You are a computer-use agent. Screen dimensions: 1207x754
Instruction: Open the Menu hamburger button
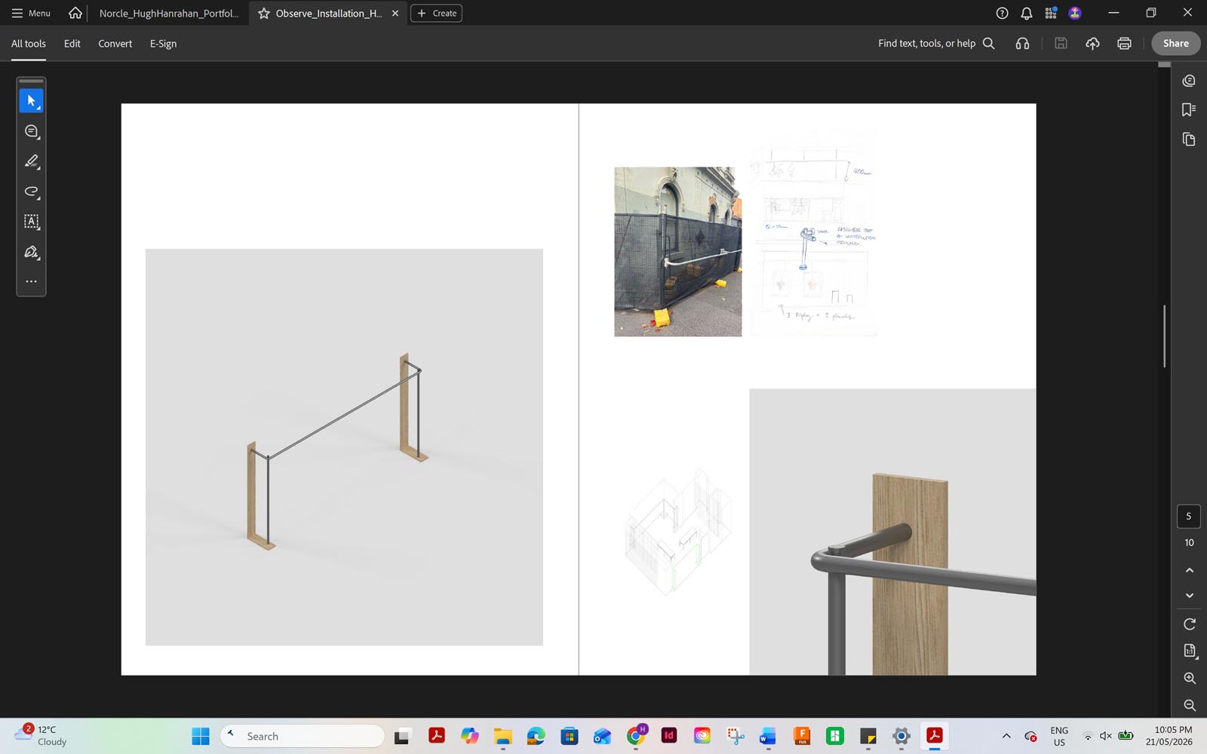(x=31, y=13)
